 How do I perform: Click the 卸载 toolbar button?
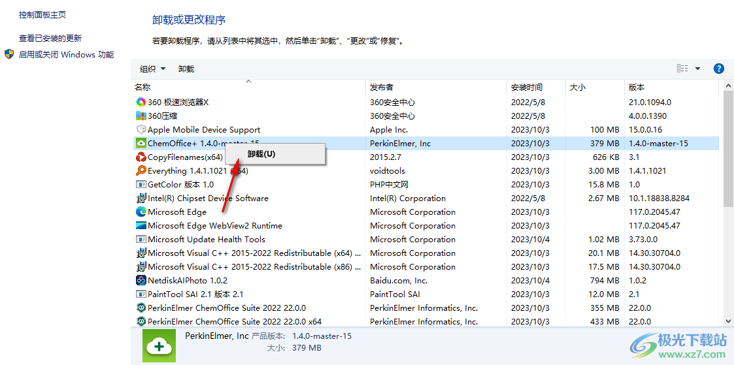pyautogui.click(x=186, y=69)
